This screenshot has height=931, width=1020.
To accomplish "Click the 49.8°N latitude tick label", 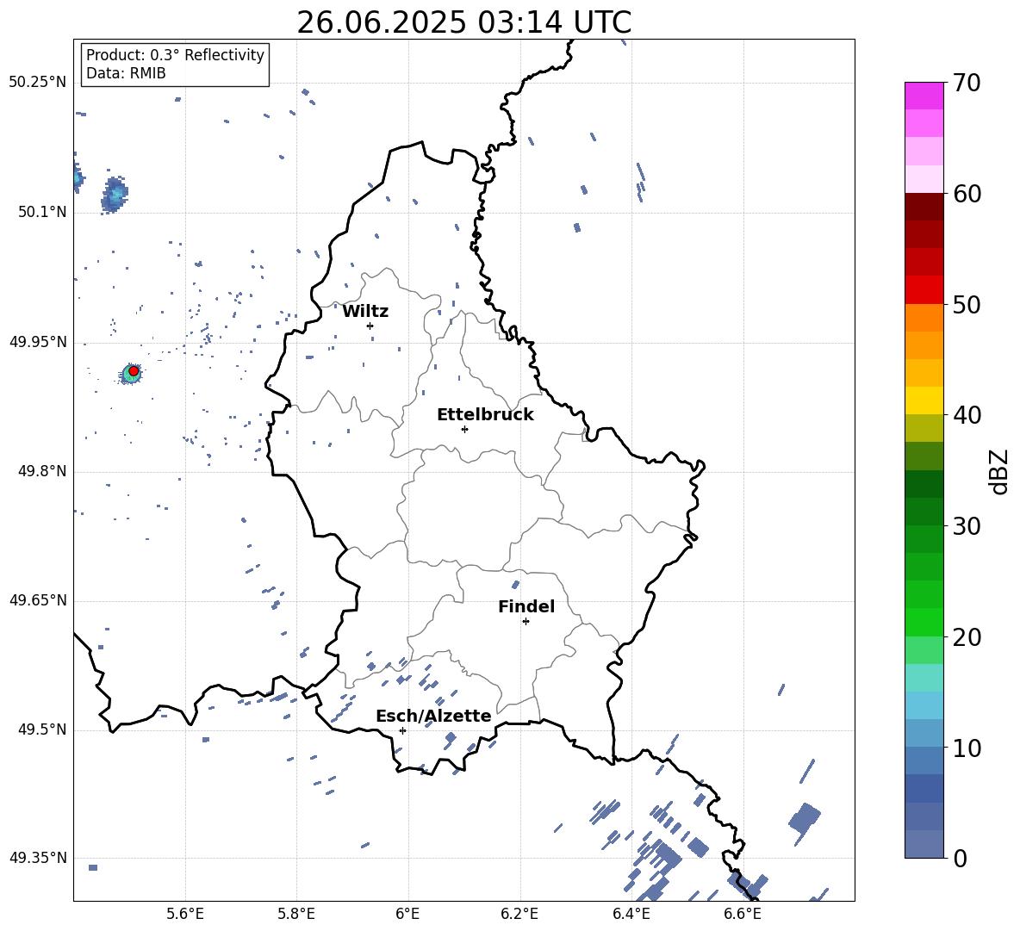I will click(41, 471).
